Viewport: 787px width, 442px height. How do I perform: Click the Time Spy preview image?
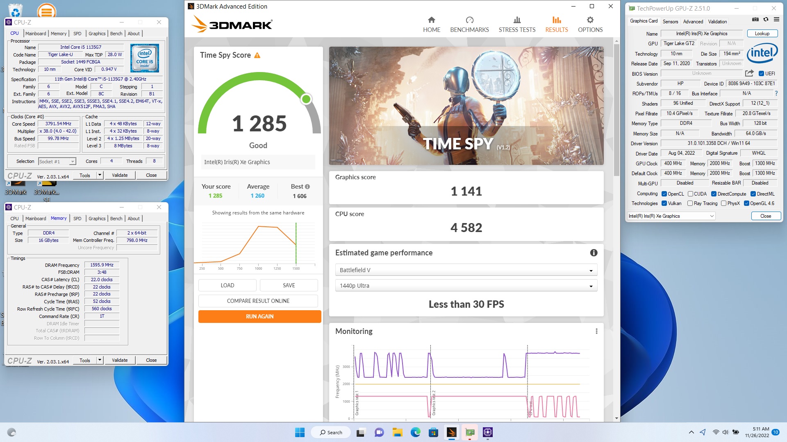tap(466, 106)
